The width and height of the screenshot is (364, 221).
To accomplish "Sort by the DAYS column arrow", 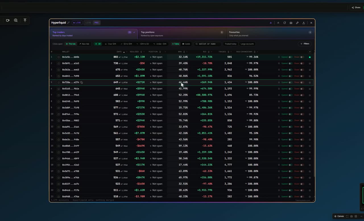I will (124, 52).
